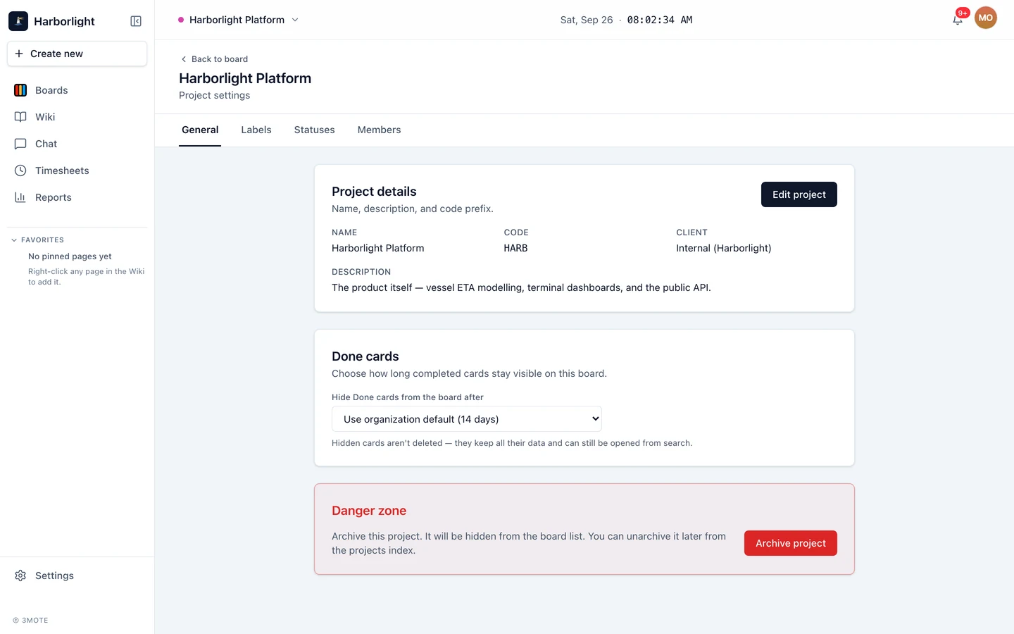Open Reports in the sidebar

tap(77, 197)
